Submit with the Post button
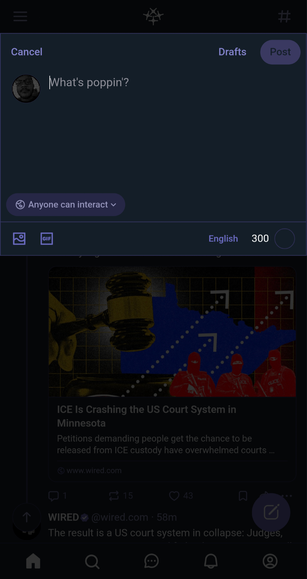 click(x=280, y=52)
